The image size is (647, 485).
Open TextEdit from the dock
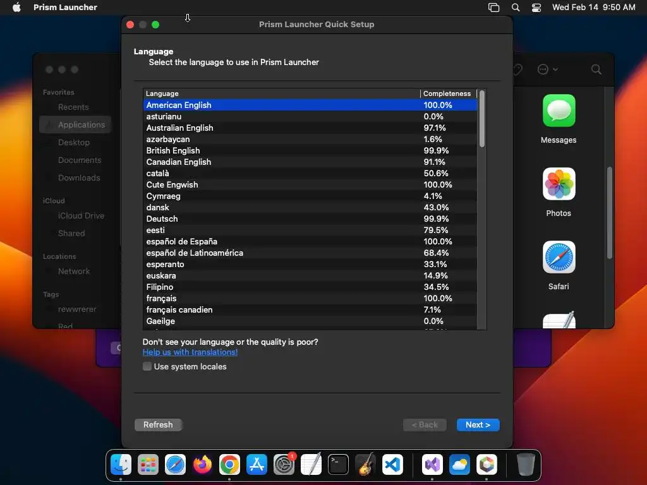pos(311,464)
